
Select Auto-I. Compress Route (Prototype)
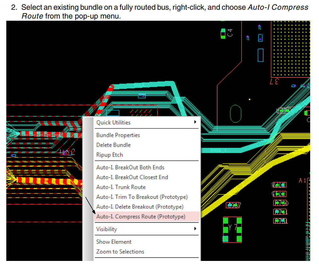pos(147,217)
